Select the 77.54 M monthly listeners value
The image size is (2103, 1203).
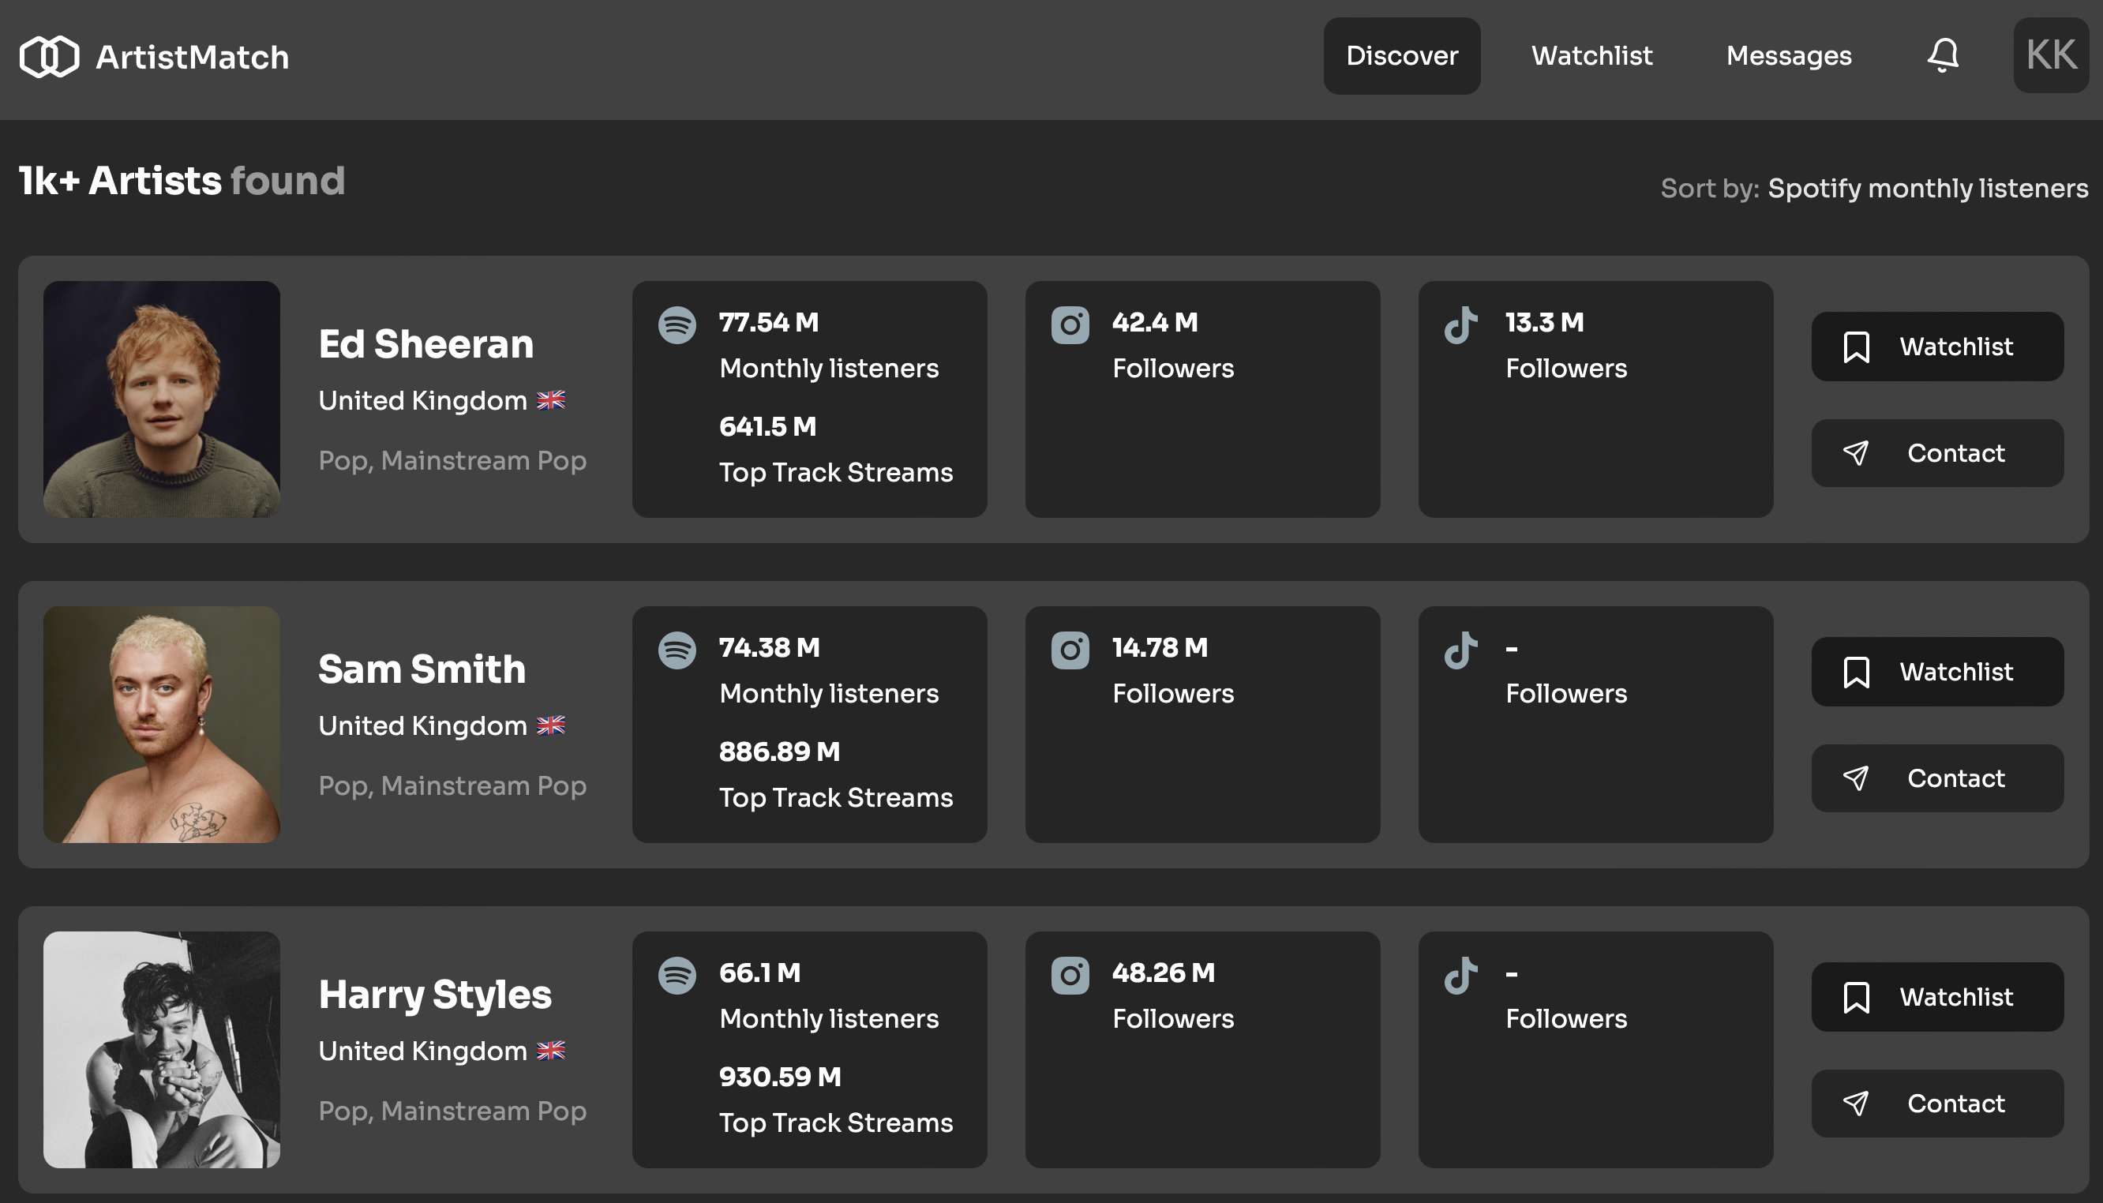click(x=769, y=322)
